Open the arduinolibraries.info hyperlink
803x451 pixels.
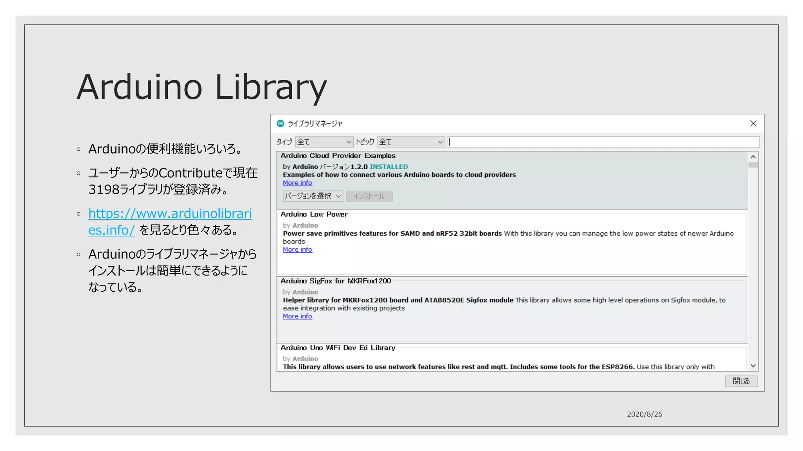click(x=170, y=214)
